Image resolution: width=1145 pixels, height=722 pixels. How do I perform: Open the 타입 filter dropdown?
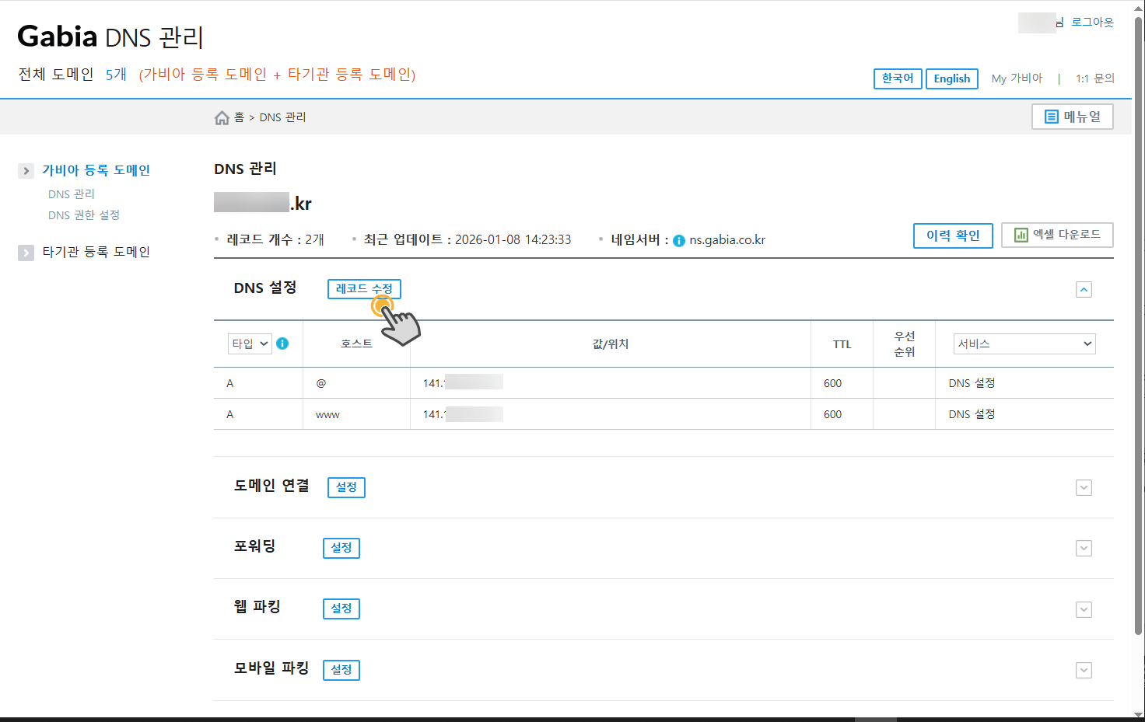(250, 344)
